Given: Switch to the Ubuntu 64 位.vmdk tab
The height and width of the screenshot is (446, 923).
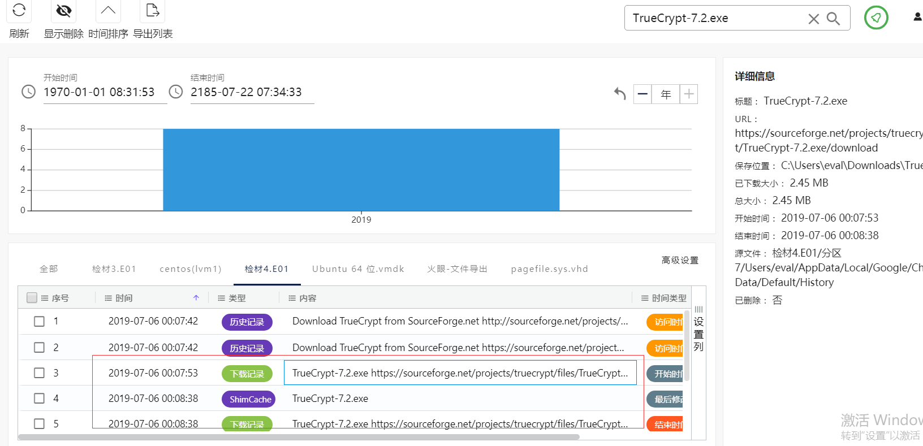Looking at the screenshot, I should coord(358,269).
